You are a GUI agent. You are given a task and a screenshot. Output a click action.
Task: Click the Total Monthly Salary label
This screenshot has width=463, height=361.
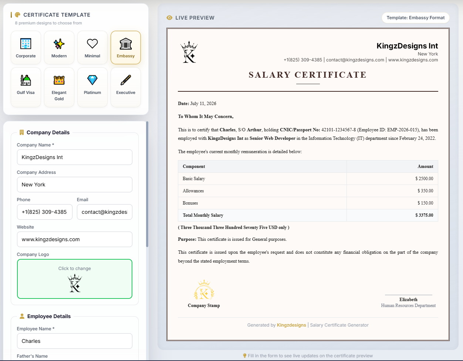(203, 215)
